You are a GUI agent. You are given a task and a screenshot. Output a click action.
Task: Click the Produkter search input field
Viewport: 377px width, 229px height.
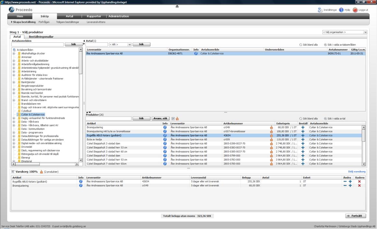(108, 118)
